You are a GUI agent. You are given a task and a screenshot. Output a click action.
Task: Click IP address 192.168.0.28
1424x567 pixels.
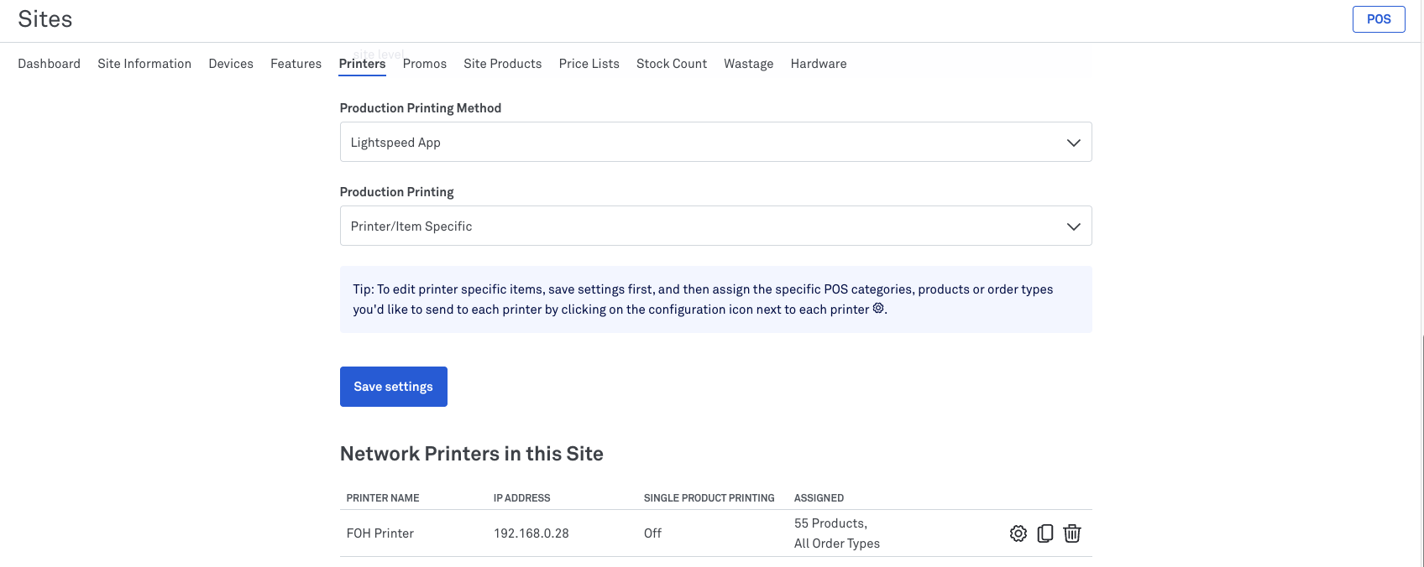[x=531, y=533]
